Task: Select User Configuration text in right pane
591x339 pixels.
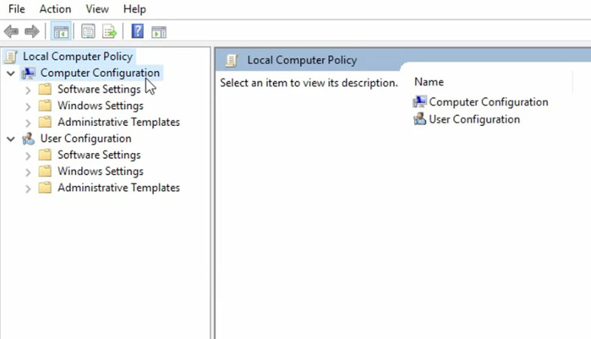Action: (x=474, y=119)
